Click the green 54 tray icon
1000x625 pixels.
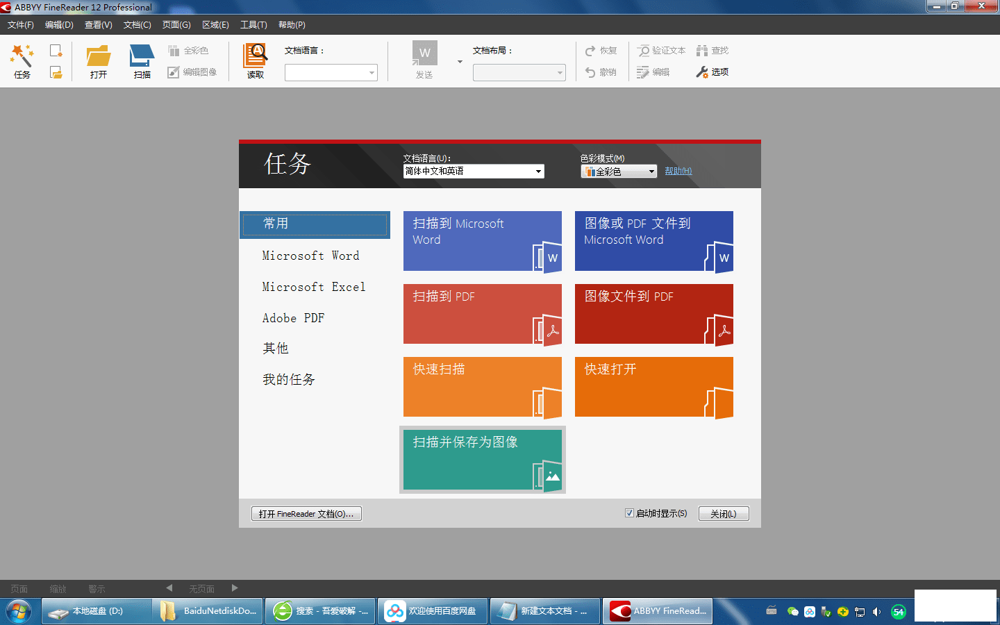899,612
